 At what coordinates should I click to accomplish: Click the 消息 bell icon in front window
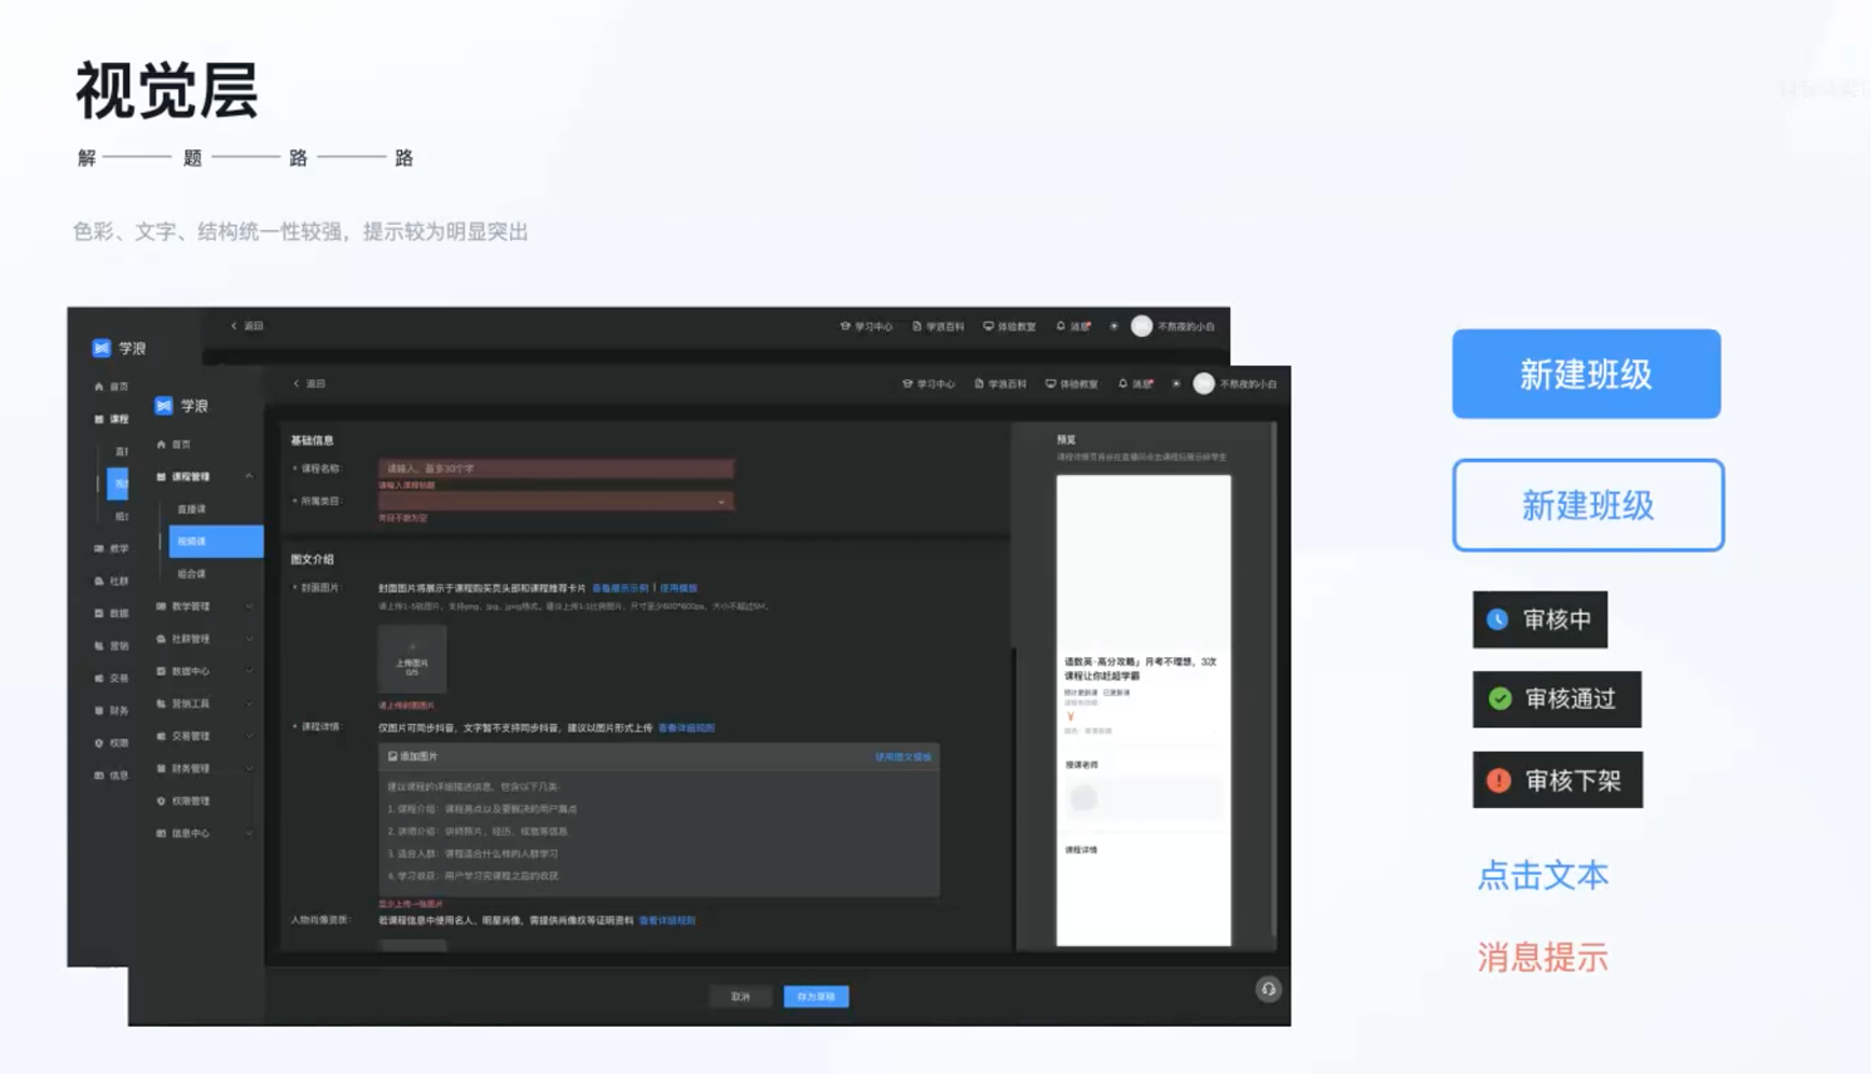(x=1123, y=383)
